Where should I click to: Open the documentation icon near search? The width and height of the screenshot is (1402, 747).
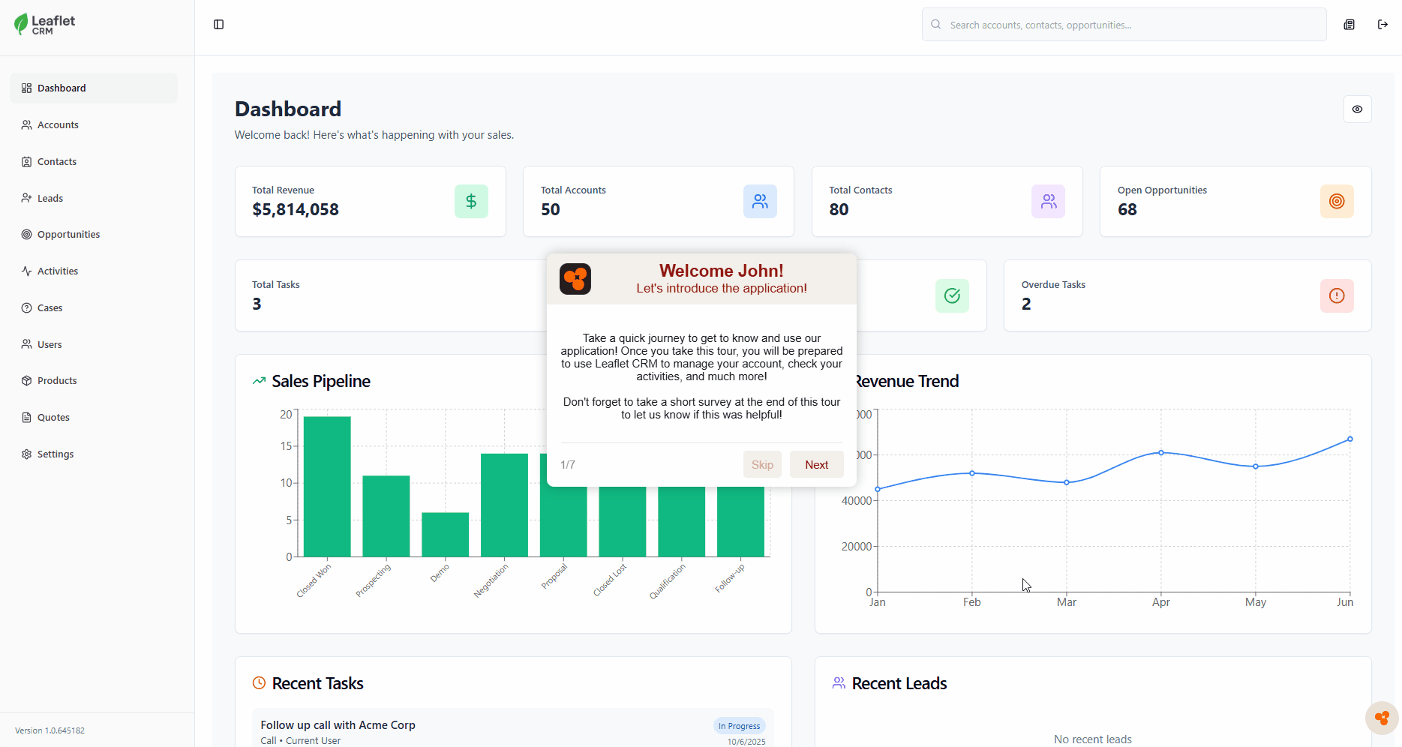coord(1349,25)
